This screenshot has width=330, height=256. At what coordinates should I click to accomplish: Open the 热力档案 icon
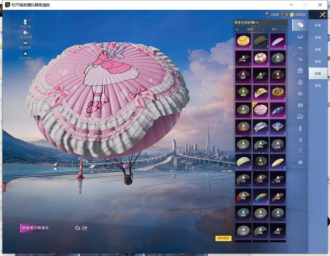click(25, 53)
